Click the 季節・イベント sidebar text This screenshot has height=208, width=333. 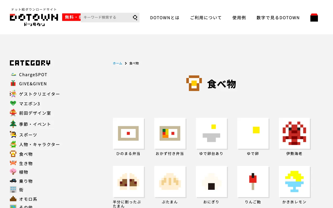pyautogui.click(x=35, y=124)
